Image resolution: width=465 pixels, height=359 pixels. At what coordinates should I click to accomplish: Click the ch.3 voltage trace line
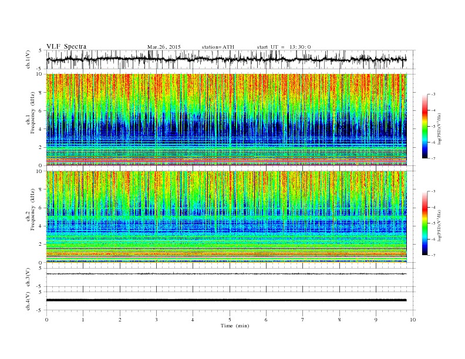226,274
